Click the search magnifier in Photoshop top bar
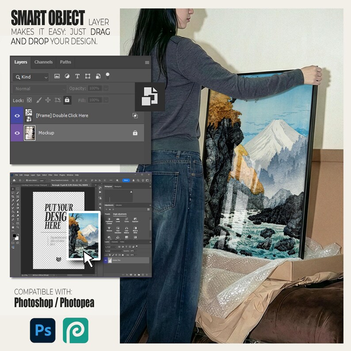The height and width of the screenshot is (351, 351). tap(138, 180)
